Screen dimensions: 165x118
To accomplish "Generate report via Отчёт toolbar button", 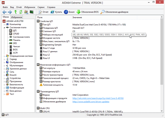I will pos(43,12).
